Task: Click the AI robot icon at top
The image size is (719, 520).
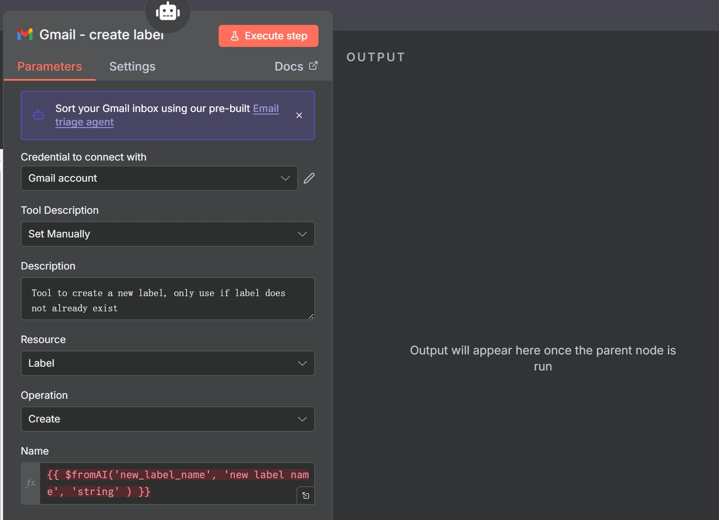Action: [x=168, y=11]
